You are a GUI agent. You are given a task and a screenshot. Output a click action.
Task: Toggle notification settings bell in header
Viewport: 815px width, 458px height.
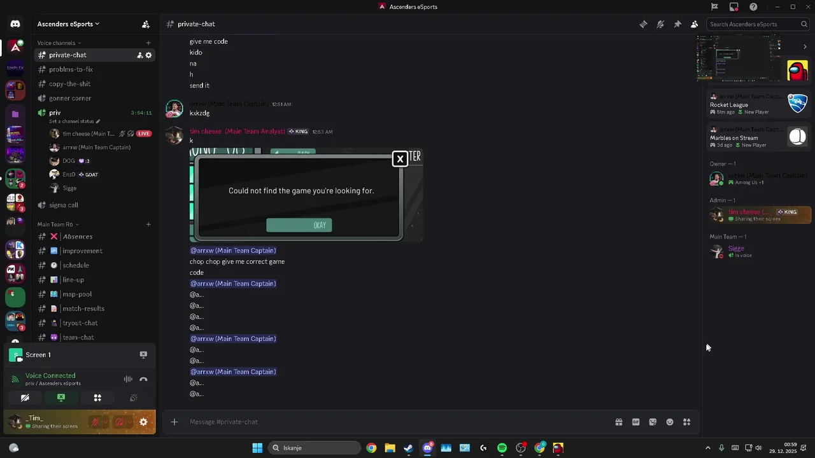coord(660,24)
